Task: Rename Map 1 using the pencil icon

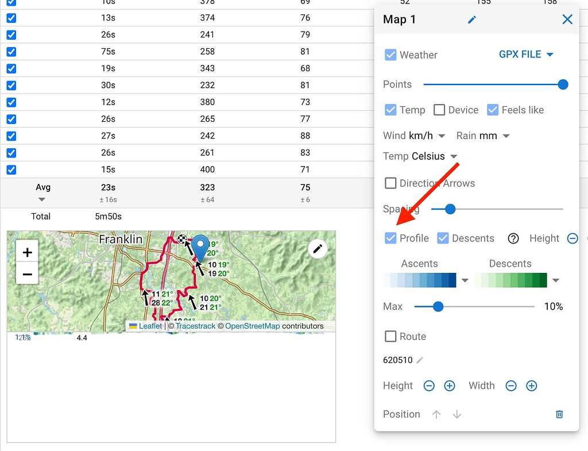Action: coord(471,19)
